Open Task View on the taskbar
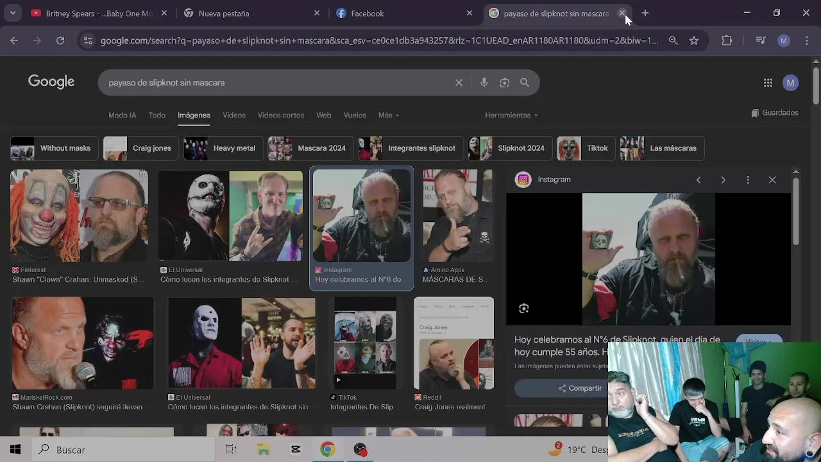 231,450
